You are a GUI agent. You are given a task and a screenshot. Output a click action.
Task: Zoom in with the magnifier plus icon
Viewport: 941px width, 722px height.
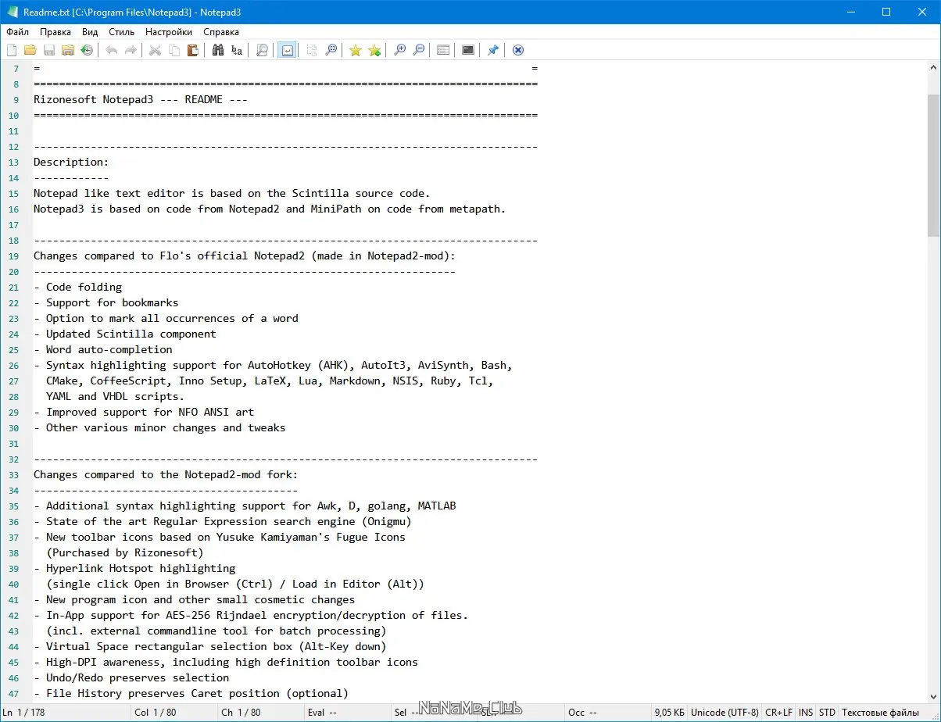[x=399, y=50]
